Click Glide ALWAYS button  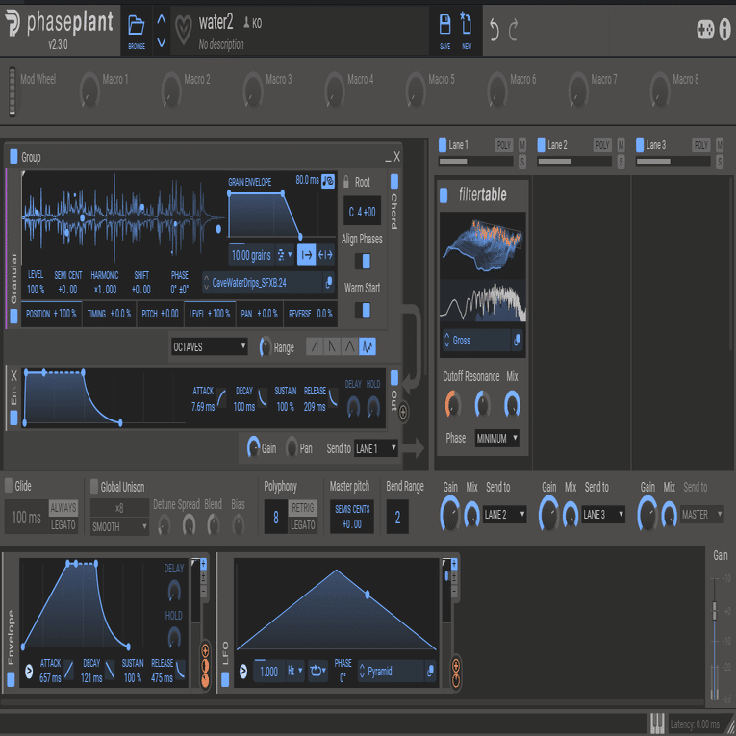click(63, 507)
